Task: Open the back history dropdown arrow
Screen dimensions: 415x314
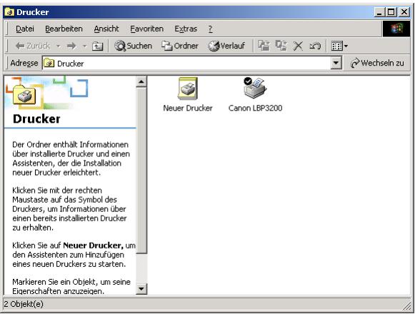Action: click(x=59, y=46)
